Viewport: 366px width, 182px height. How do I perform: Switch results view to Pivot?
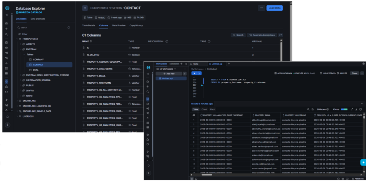tap(212, 109)
